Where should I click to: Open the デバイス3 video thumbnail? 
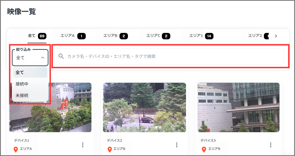(x=238, y=108)
